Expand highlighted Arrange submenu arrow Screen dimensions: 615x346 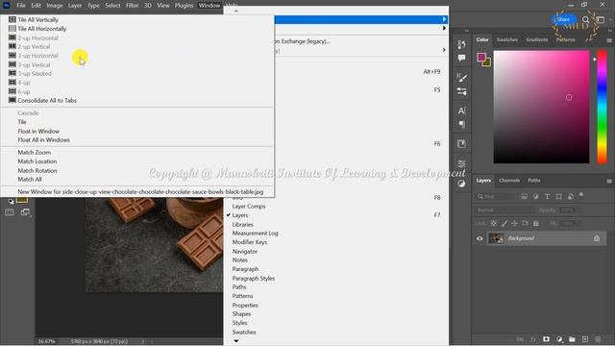pyautogui.click(x=444, y=19)
